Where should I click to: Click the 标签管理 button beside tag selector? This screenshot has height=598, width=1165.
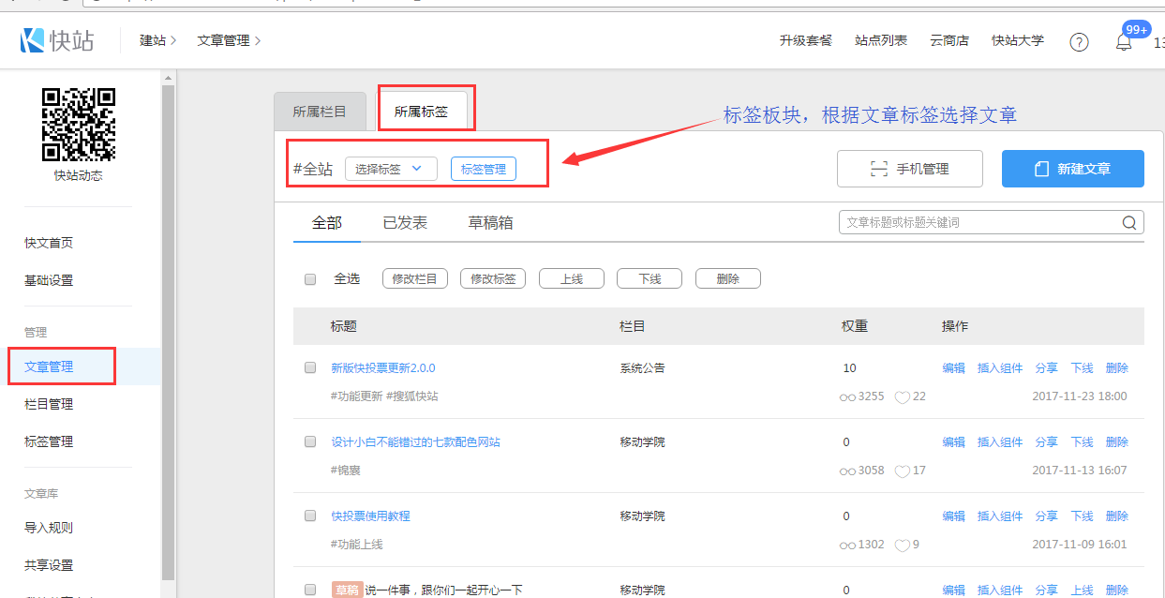(483, 169)
